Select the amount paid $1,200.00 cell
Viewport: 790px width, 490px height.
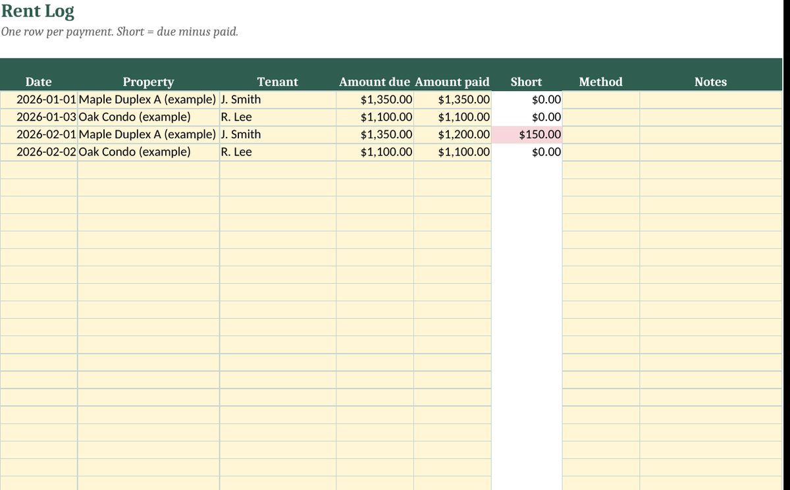click(452, 134)
